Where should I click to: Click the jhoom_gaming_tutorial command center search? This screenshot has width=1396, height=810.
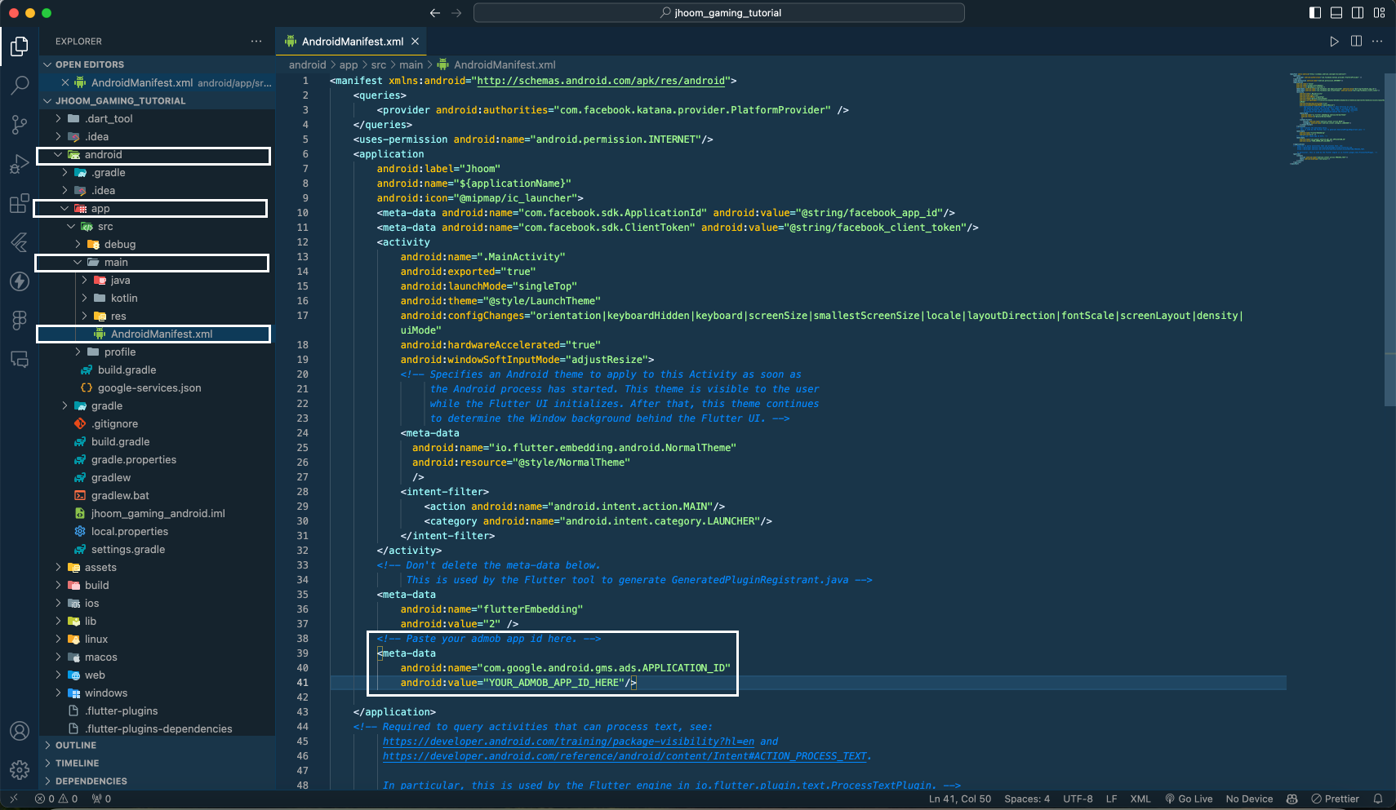click(x=719, y=13)
